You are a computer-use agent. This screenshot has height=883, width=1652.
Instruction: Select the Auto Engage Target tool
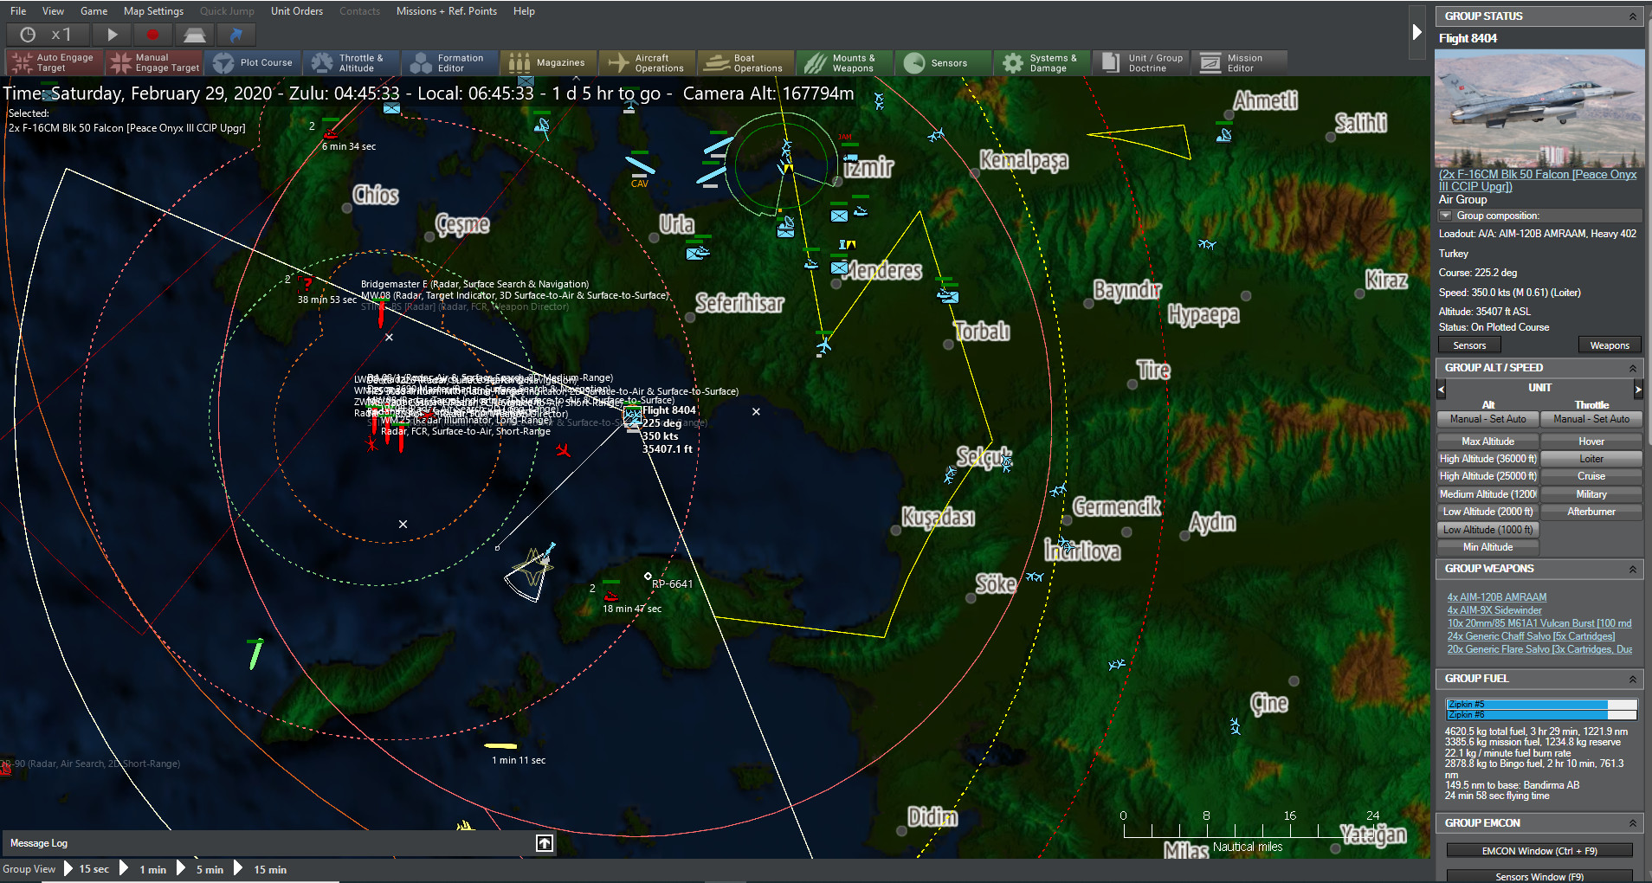click(x=54, y=62)
